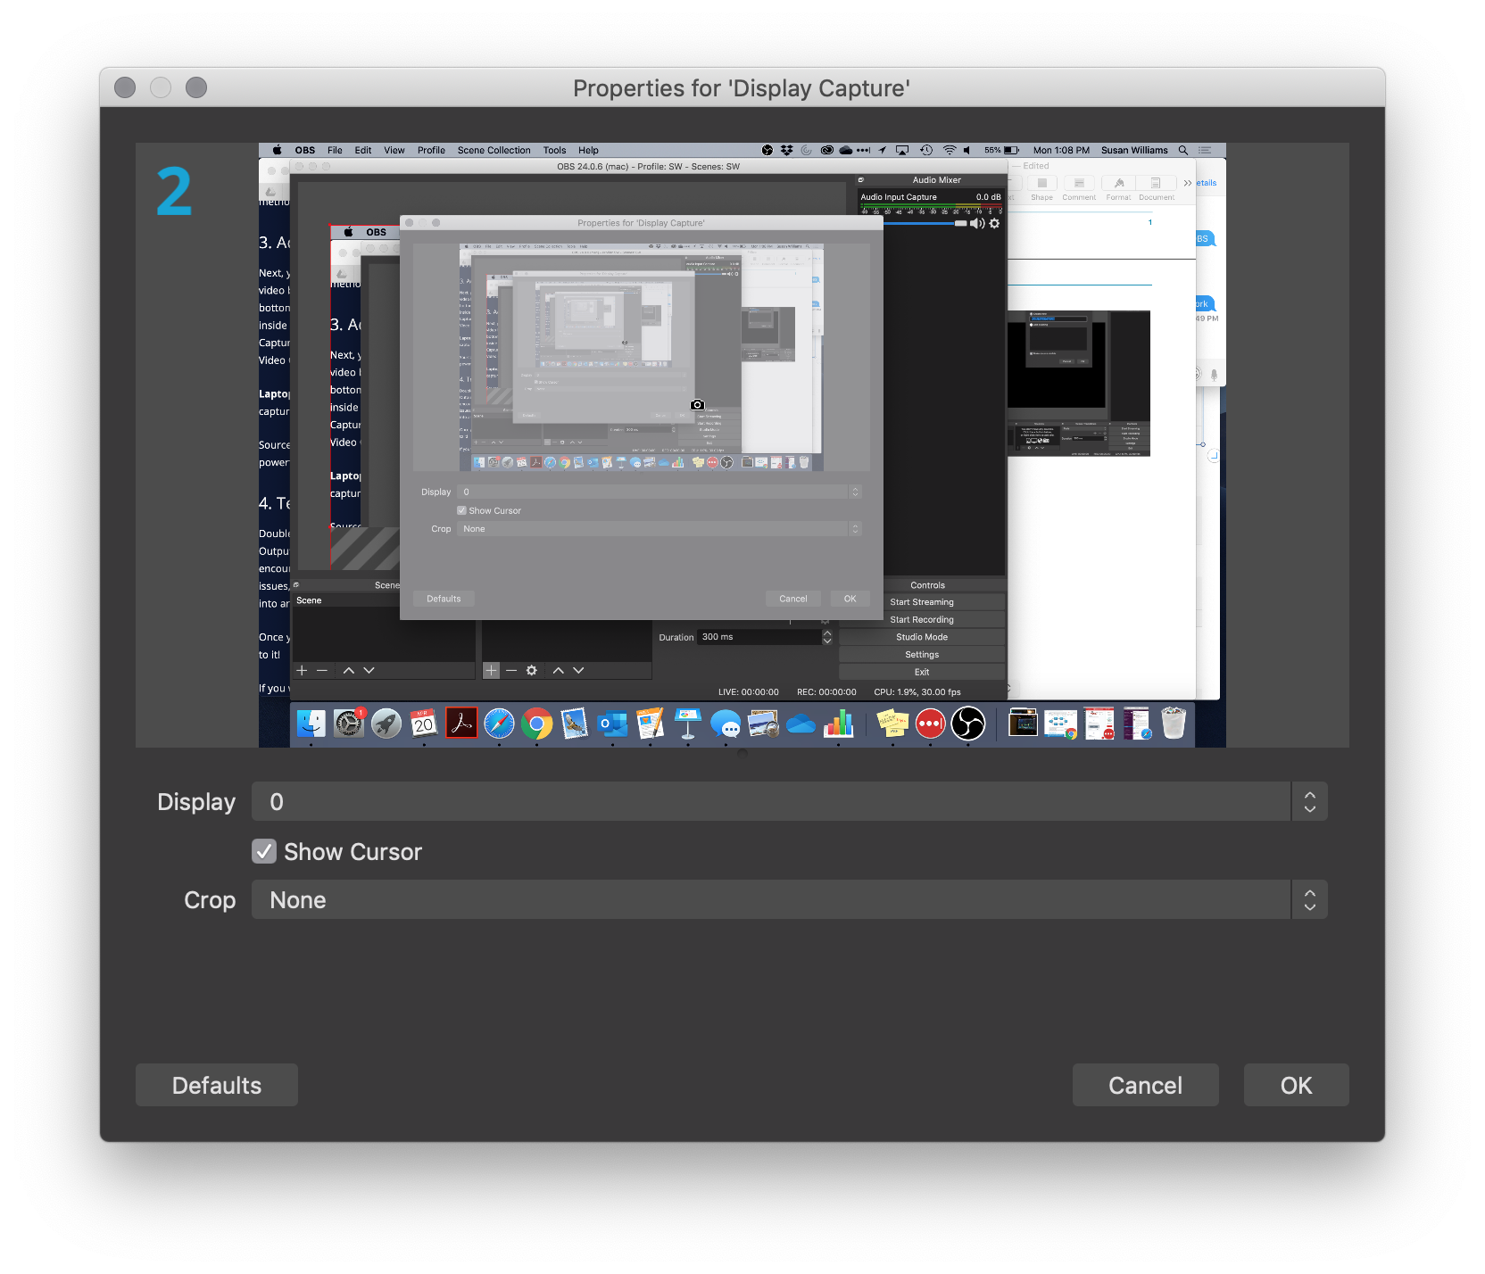Click the Audio Input Capture volume slider
The image size is (1485, 1274).
click(919, 223)
